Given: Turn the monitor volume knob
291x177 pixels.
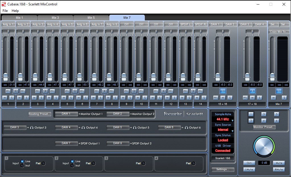Looking at the screenshot, I should (264, 146).
